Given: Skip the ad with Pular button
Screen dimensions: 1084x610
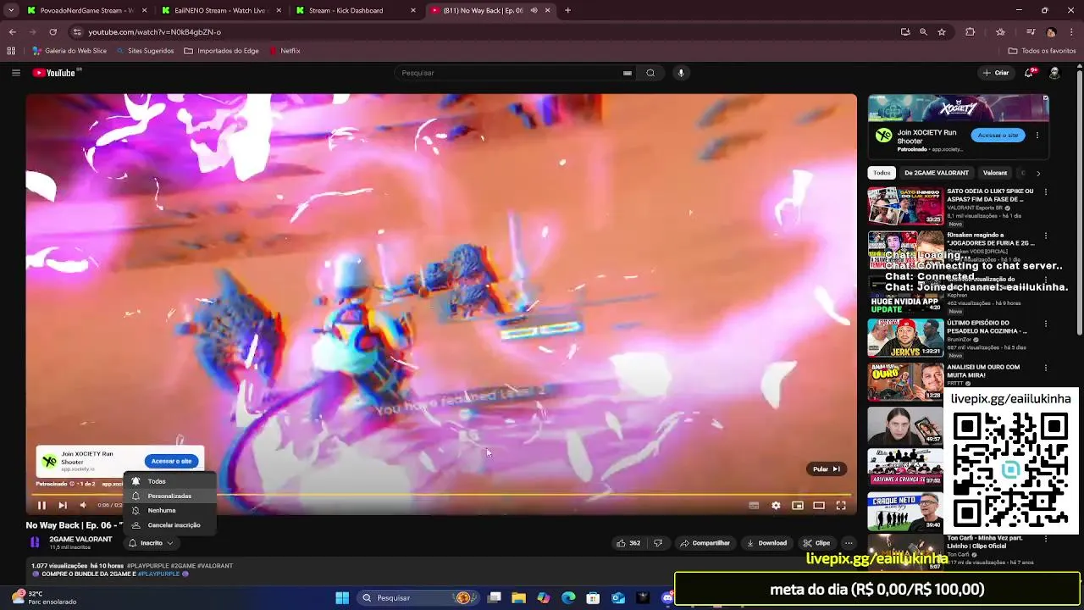Looking at the screenshot, I should pyautogui.click(x=826, y=469).
